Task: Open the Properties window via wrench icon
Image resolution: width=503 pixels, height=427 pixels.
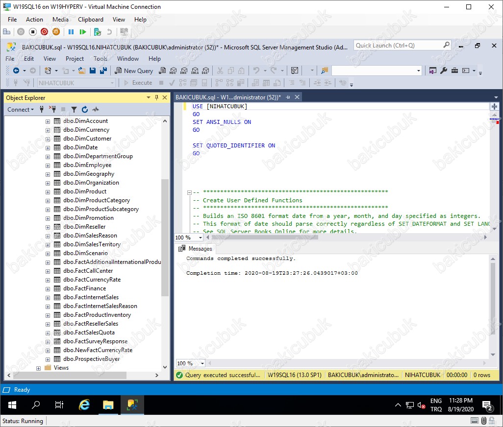Action: (x=444, y=71)
